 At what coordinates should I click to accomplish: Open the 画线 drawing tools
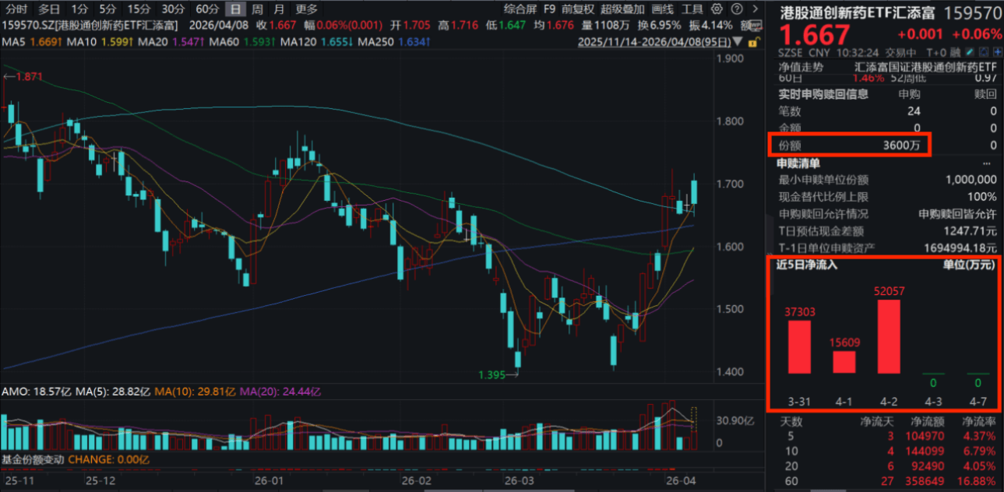662,9
